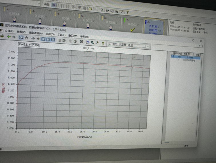The image size is (216, 163).
Task: Click the 循环序号 column header
Action: (x=177, y=54)
